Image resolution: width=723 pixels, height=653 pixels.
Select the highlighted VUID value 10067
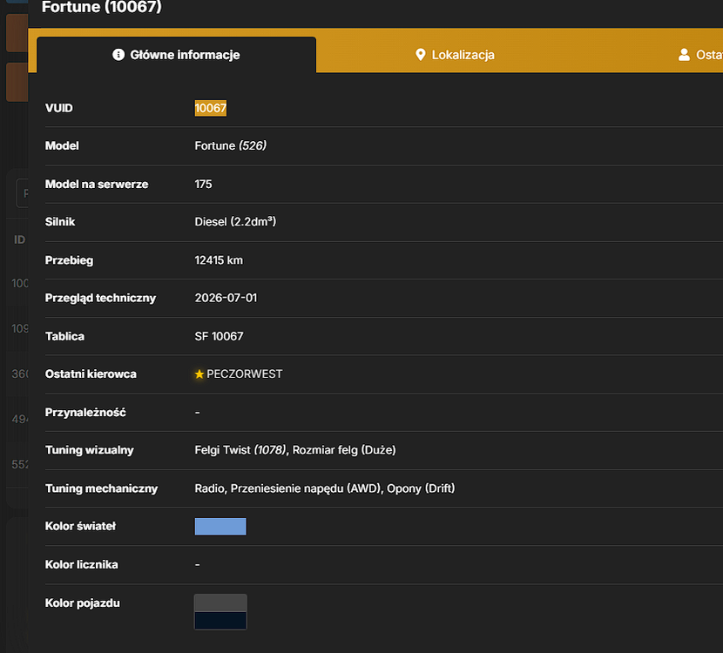[x=210, y=108]
